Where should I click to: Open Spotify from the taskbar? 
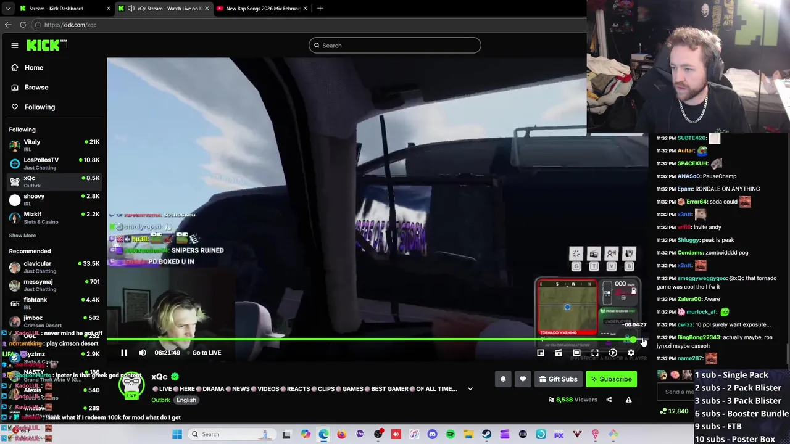click(x=451, y=434)
